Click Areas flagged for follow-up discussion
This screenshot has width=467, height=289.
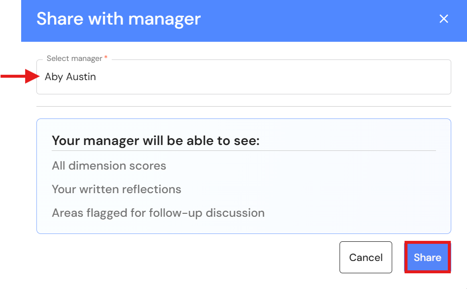coord(158,213)
